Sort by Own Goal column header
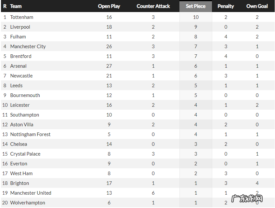This screenshot has height=208, width=275. 257,6
